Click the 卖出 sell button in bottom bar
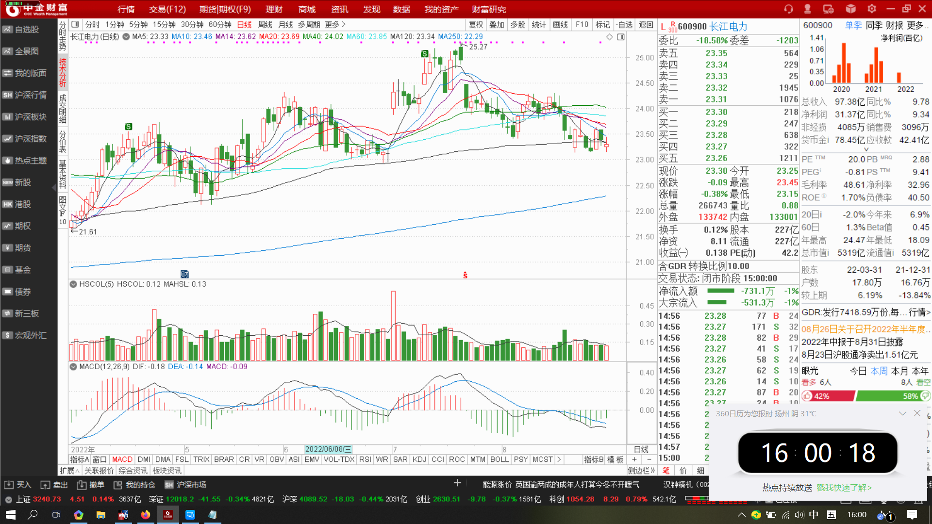 point(54,485)
